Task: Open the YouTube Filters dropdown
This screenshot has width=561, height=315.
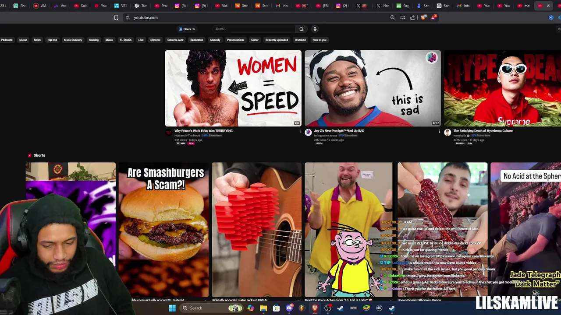Action: click(187, 29)
